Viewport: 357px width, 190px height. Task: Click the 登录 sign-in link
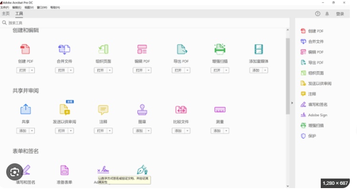[340, 14]
